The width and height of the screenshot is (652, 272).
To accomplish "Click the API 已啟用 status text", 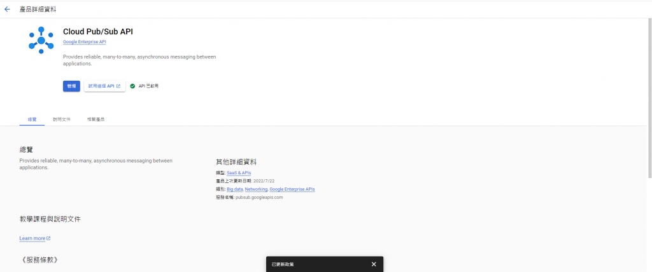I will click(x=148, y=86).
